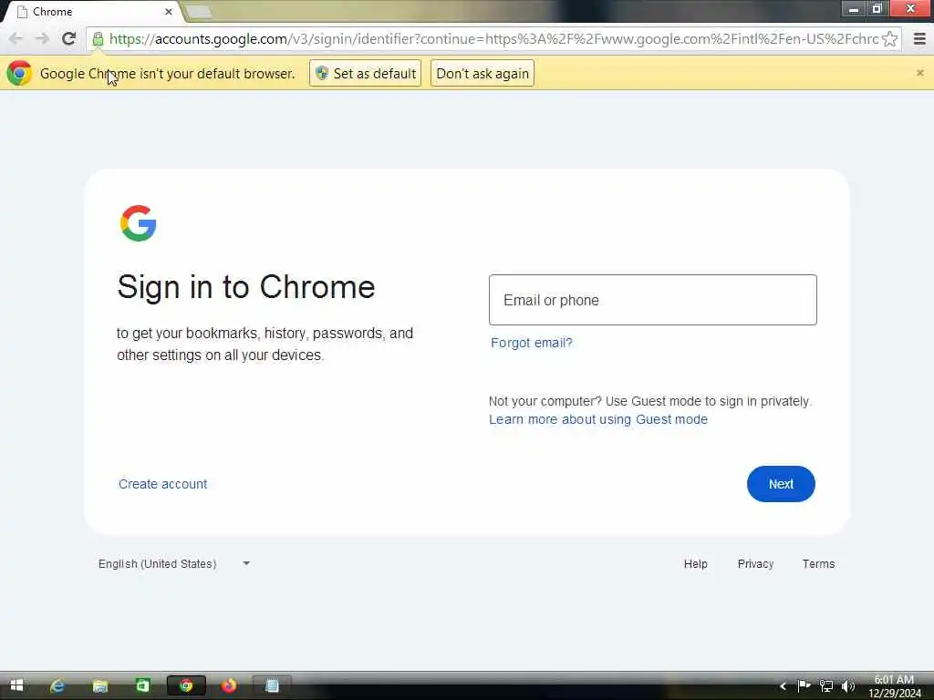
Task: Reload the current page
Action: tap(69, 38)
